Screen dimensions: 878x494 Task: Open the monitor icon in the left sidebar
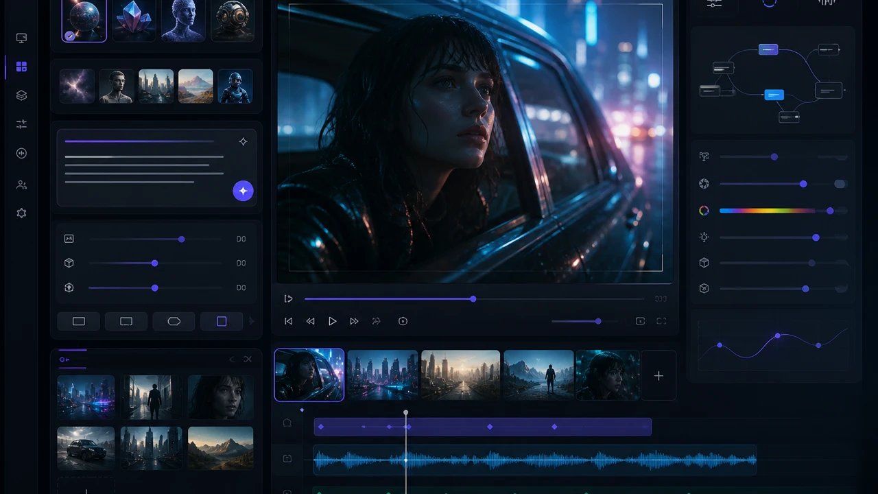click(x=21, y=38)
